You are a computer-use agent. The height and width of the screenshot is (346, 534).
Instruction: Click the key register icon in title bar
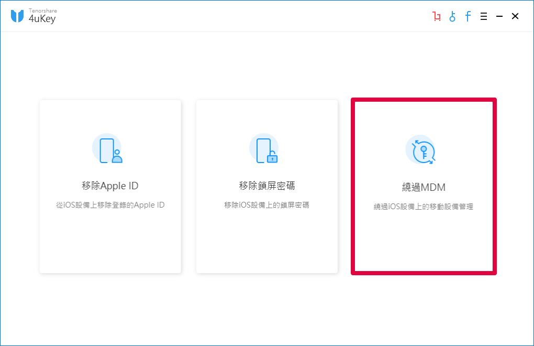[x=452, y=16]
